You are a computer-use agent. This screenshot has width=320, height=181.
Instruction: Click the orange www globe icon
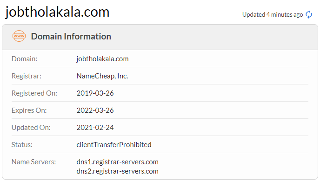click(x=19, y=36)
